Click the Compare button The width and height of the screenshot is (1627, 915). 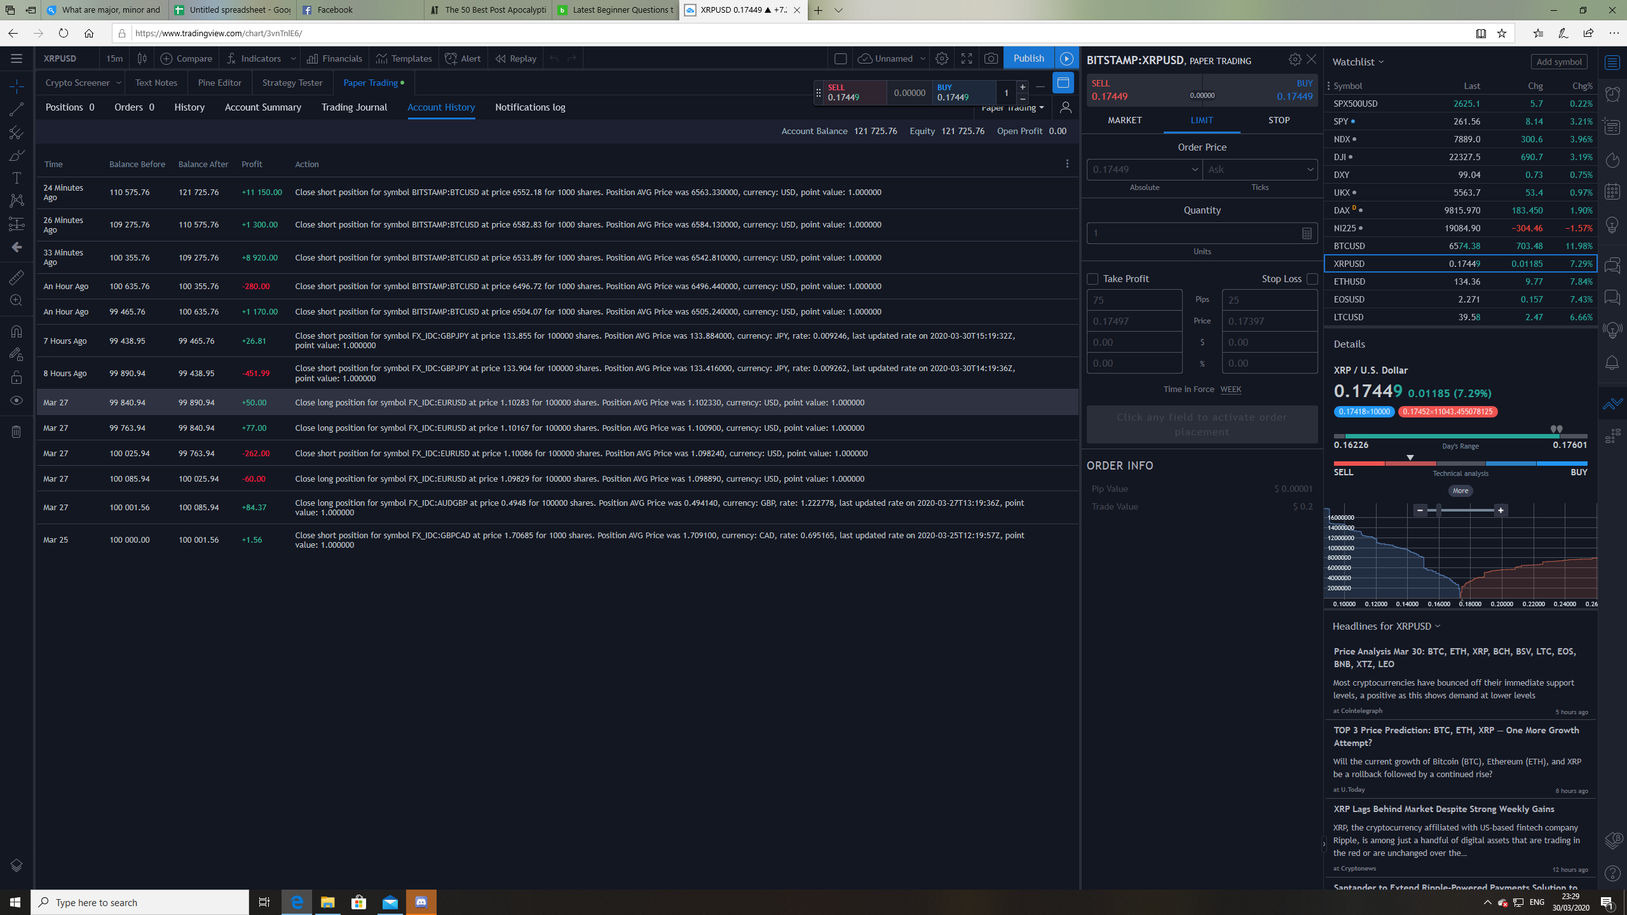pyautogui.click(x=187, y=58)
